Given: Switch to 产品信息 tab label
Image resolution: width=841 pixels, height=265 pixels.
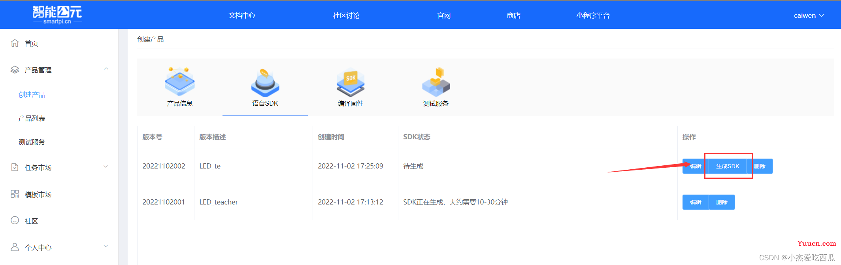Looking at the screenshot, I should (180, 104).
